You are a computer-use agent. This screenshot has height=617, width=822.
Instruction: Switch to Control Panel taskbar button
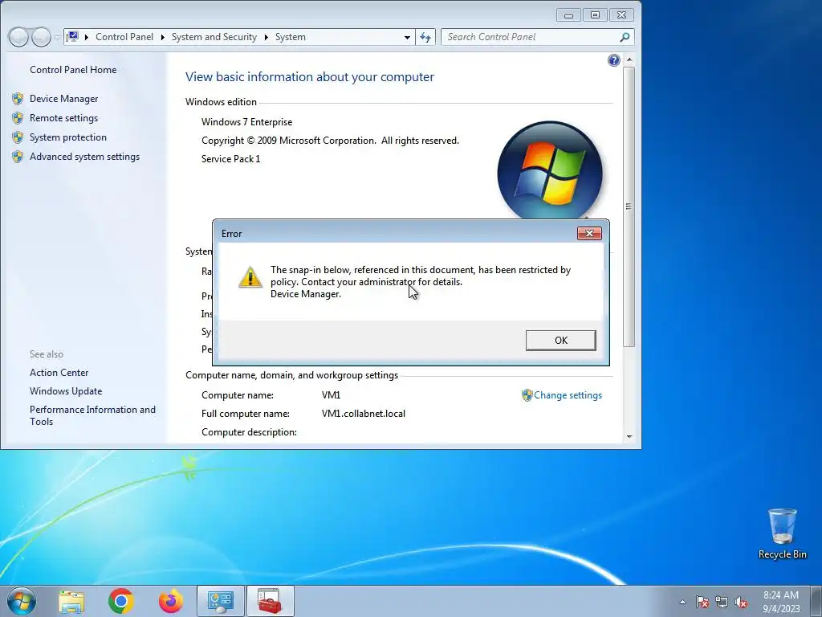pos(220,601)
